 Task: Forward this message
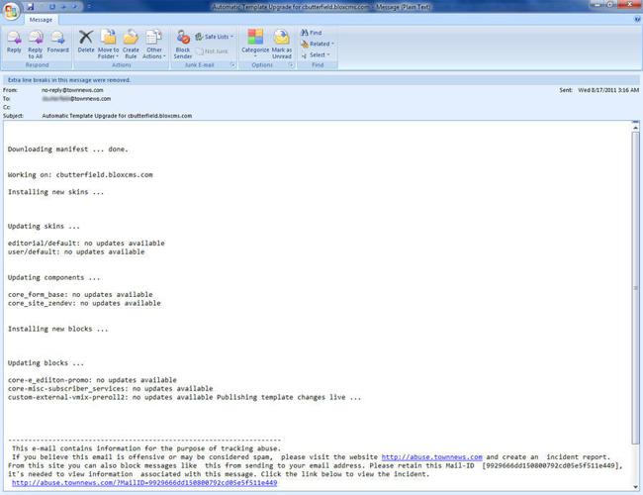[x=57, y=42]
